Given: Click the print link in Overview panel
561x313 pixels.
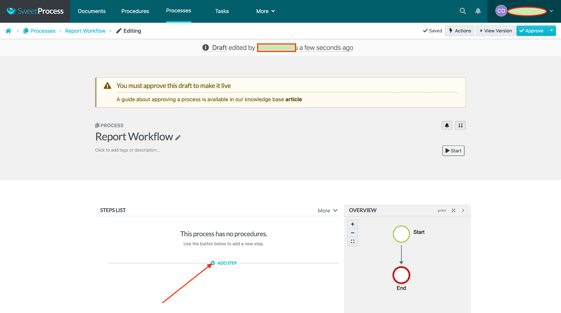Looking at the screenshot, I should click(x=442, y=210).
